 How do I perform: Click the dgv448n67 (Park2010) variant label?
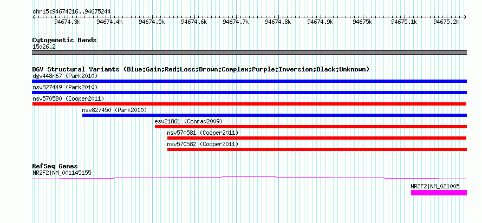[65, 76]
